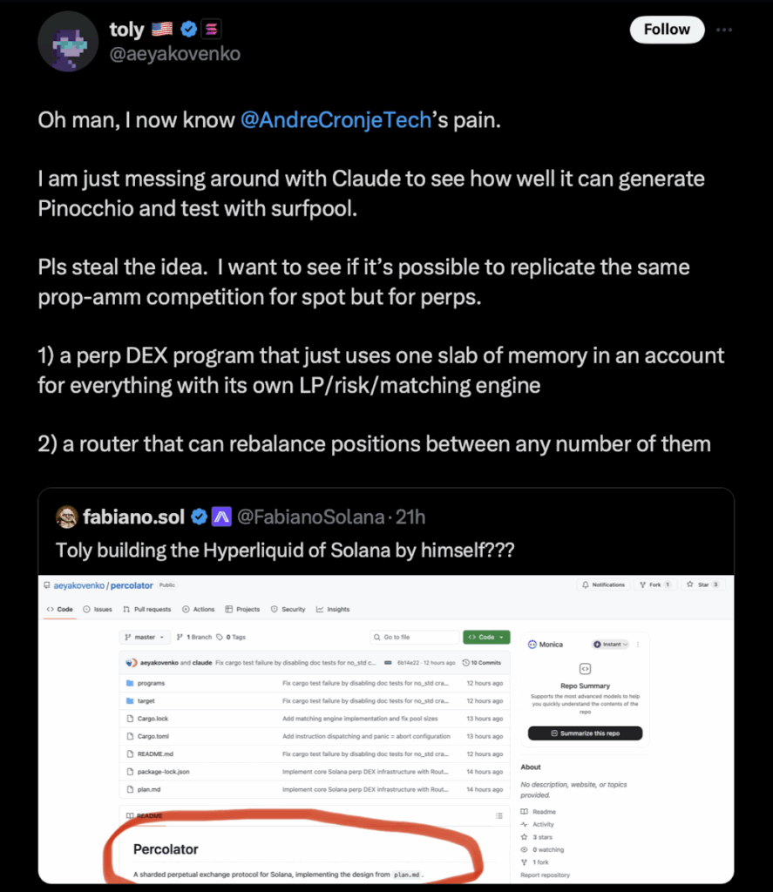Click the Solana affiliation badge beside toly
The height and width of the screenshot is (892, 773).
pos(211,30)
